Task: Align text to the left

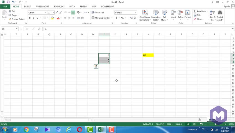Action: tap(65, 18)
